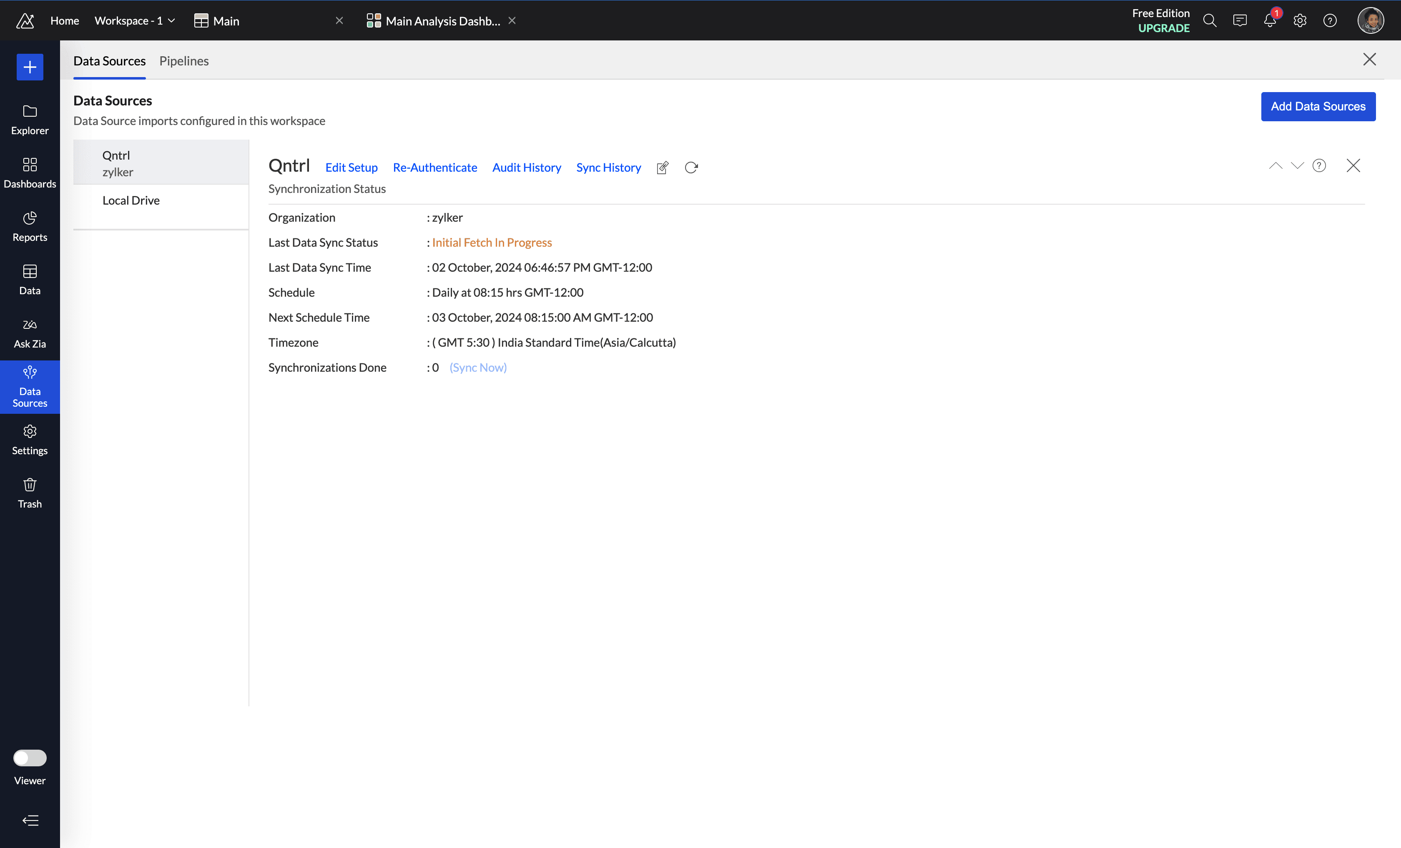Click the refresh icon beside Sync History
Screen dimensions: 1401x848
pos(691,168)
